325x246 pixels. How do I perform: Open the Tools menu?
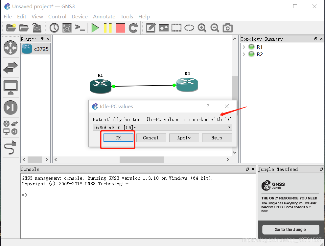tap(127, 16)
